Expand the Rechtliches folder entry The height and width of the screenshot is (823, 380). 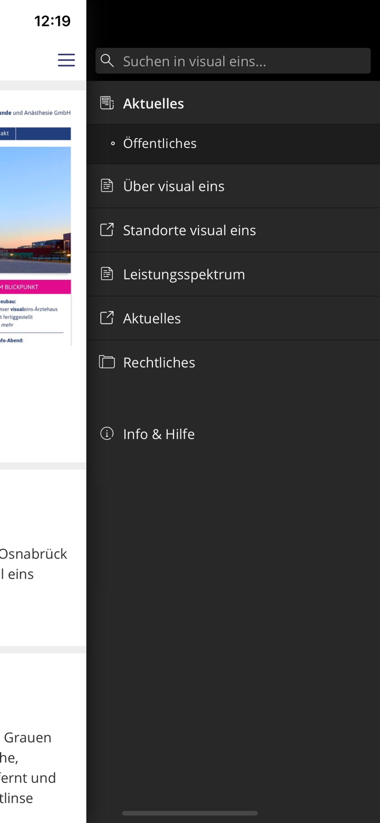(x=159, y=362)
